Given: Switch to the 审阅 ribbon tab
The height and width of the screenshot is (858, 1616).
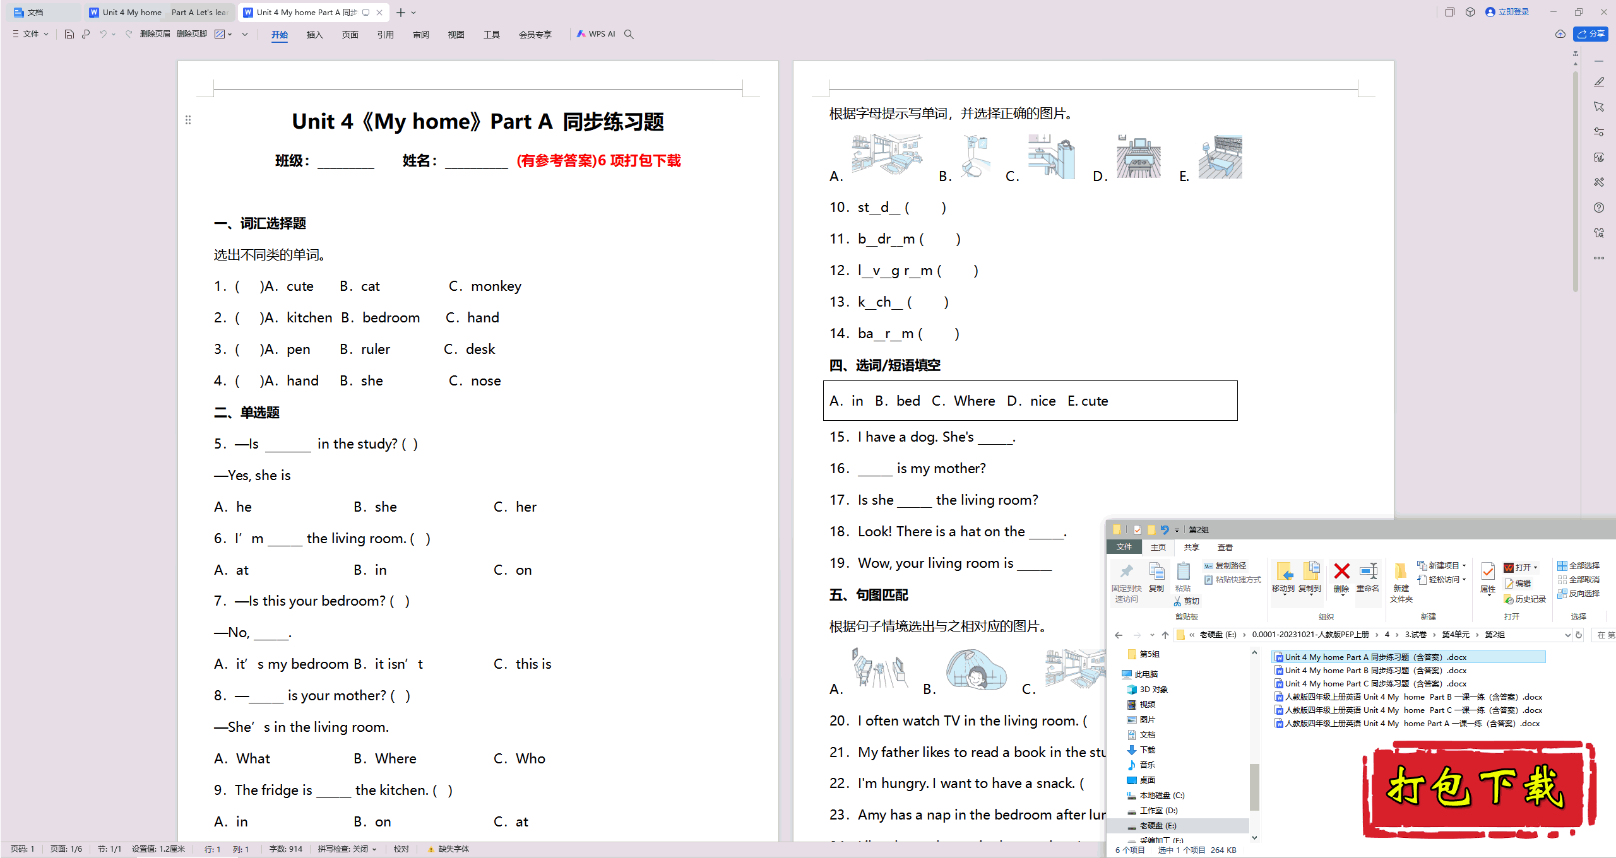Looking at the screenshot, I should [x=420, y=35].
